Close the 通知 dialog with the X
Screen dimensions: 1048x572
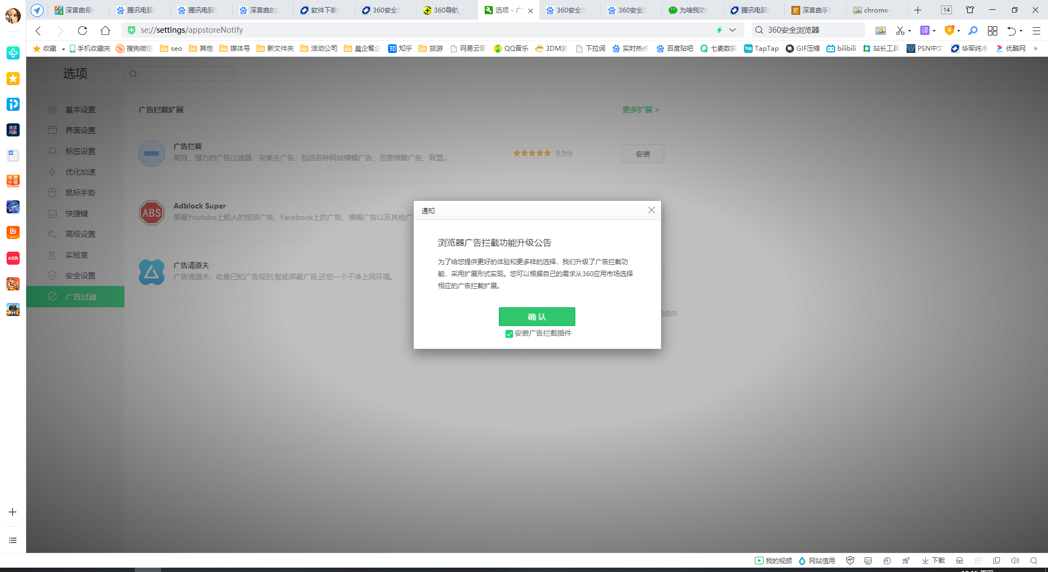click(651, 210)
